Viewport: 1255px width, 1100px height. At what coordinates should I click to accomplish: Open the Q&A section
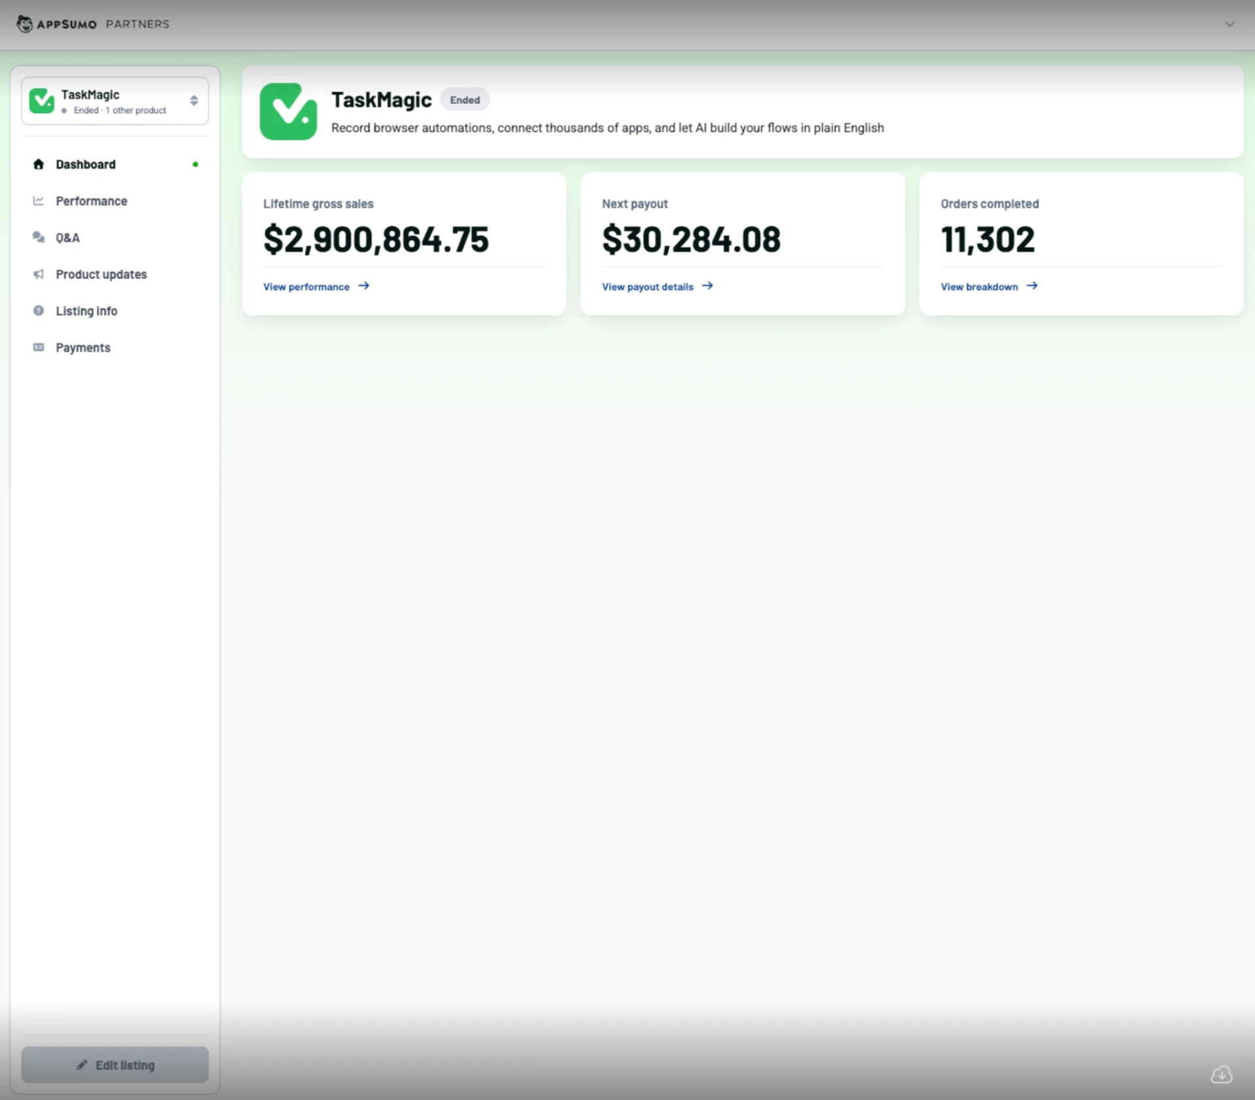click(x=115, y=237)
